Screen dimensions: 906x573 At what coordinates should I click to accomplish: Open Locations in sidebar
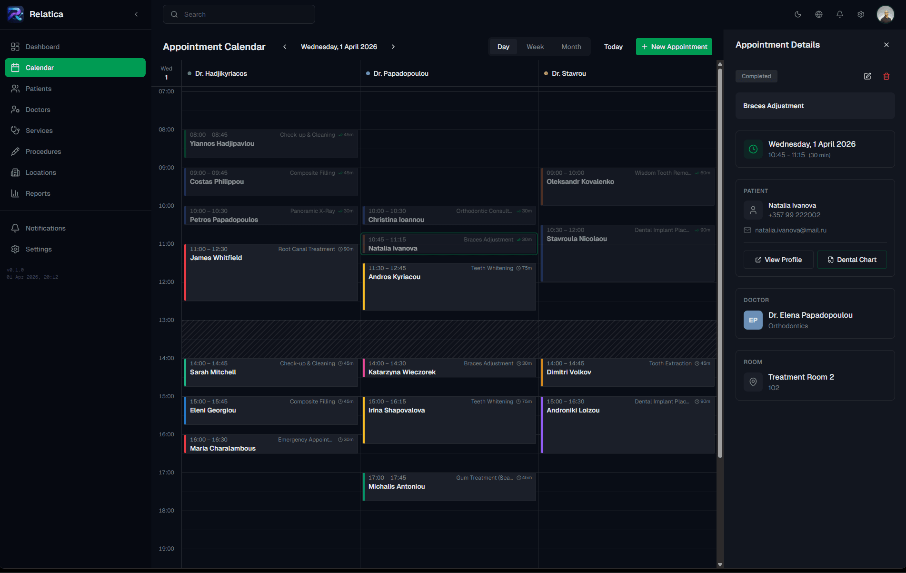coord(75,172)
